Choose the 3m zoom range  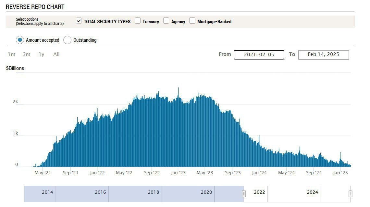coord(27,54)
